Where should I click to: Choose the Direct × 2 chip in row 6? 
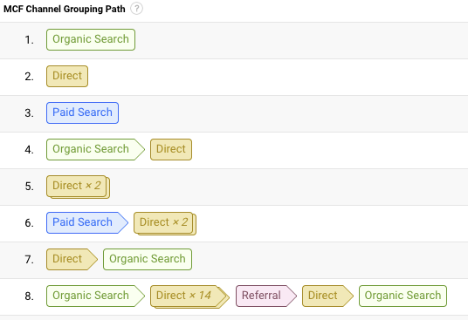(x=165, y=223)
